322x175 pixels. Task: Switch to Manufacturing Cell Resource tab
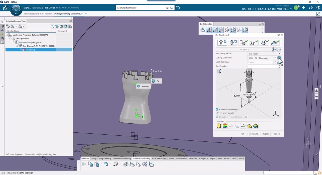click(39, 13)
